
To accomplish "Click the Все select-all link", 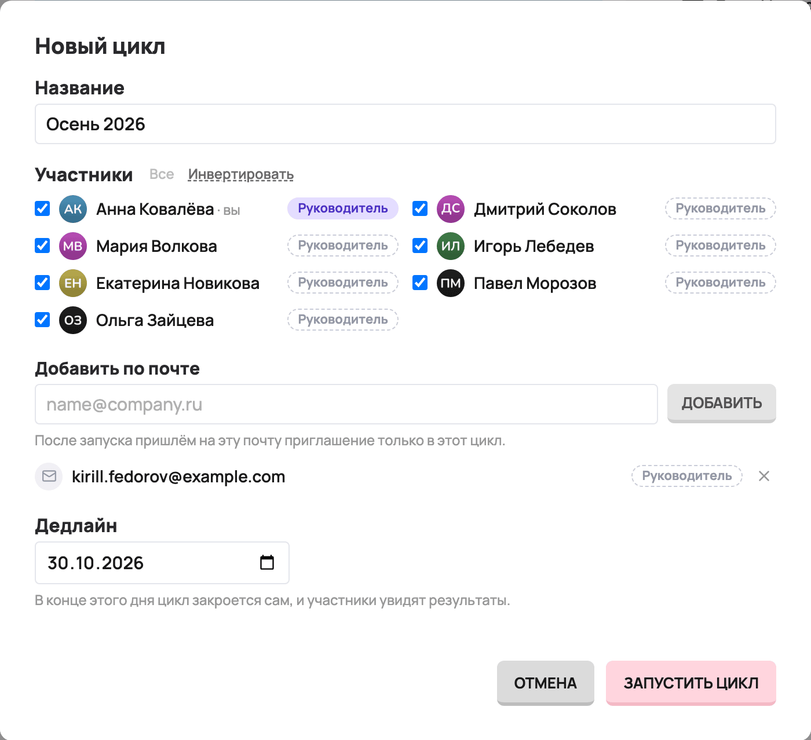I will [x=162, y=174].
